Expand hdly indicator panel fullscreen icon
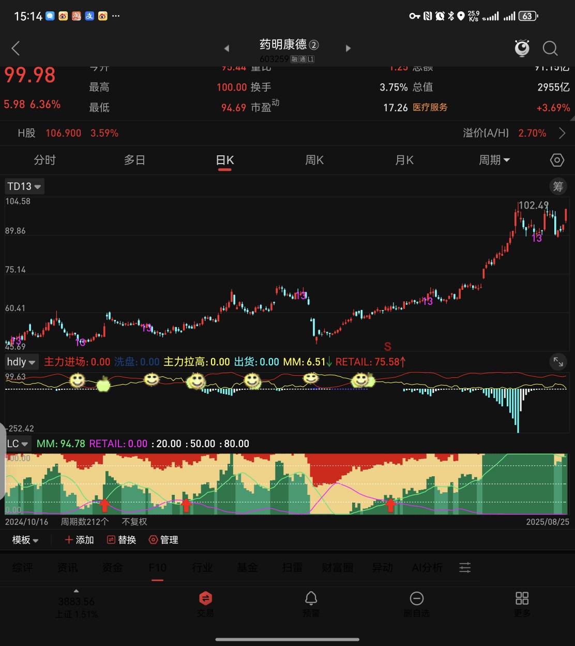The width and height of the screenshot is (575, 646). point(558,361)
